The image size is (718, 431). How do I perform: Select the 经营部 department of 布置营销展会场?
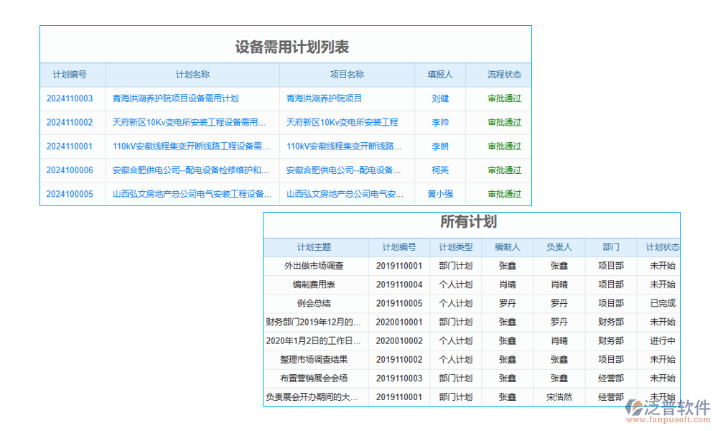(x=611, y=378)
